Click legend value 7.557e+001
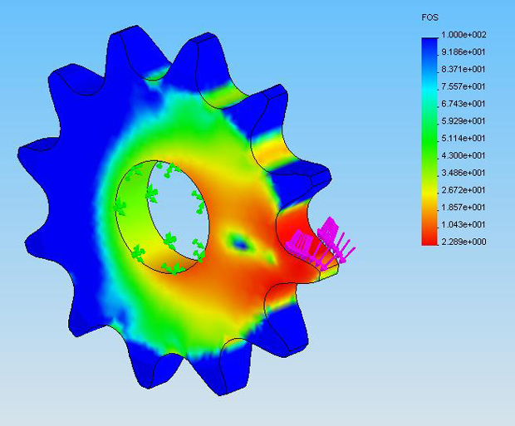The width and height of the screenshot is (515, 426). [463, 86]
